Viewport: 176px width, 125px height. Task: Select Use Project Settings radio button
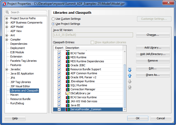(53, 24)
